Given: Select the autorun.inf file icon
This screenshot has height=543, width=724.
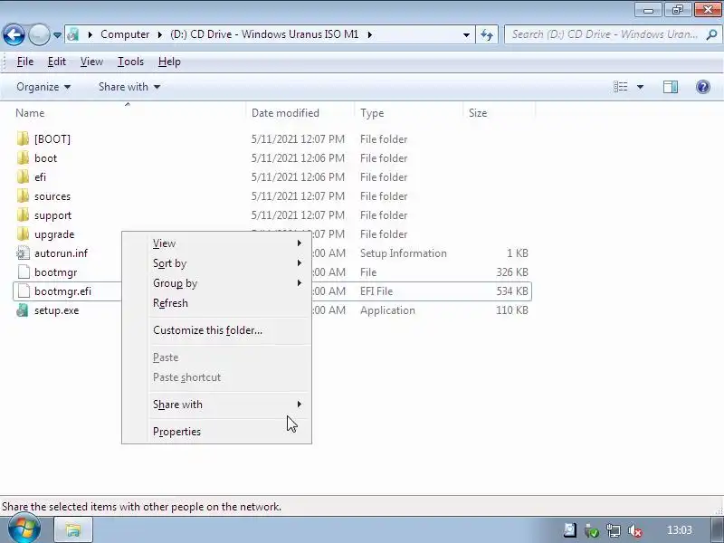Looking at the screenshot, I should [x=23, y=253].
